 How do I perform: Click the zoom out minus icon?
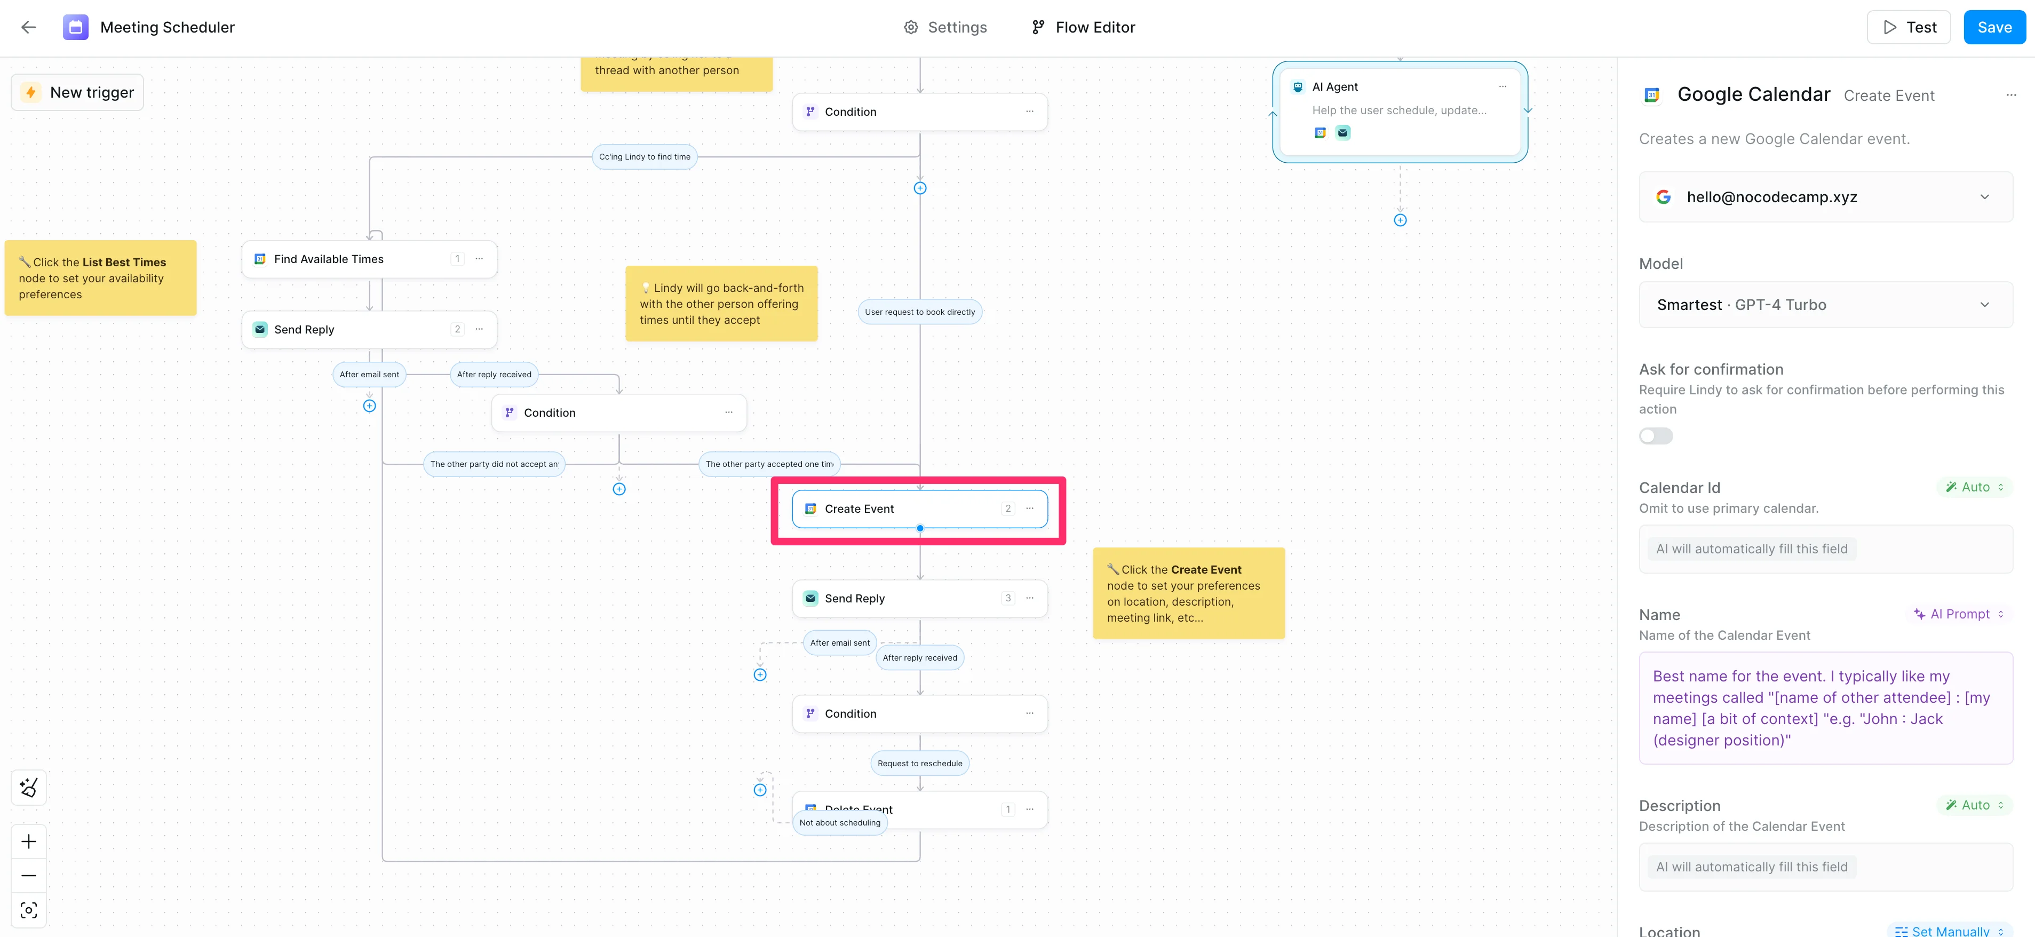[x=29, y=876]
